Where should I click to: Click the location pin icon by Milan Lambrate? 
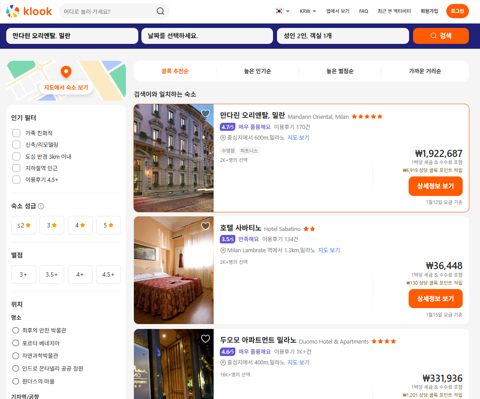pyautogui.click(x=223, y=250)
